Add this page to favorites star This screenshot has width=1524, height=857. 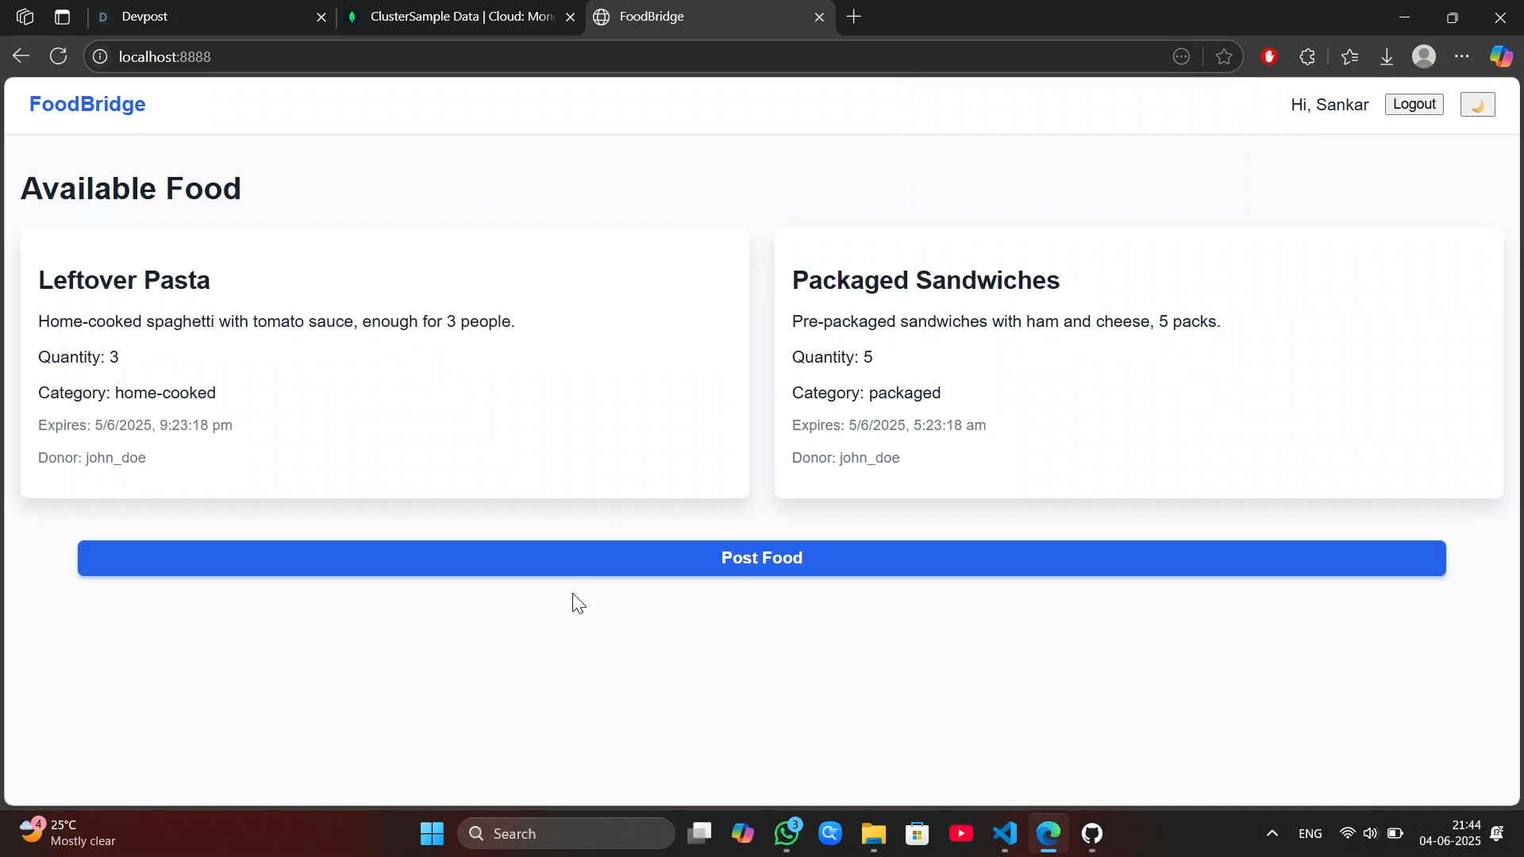[x=1224, y=56]
